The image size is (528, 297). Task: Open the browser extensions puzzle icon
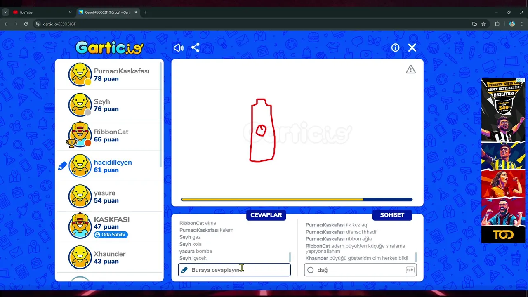point(497,24)
